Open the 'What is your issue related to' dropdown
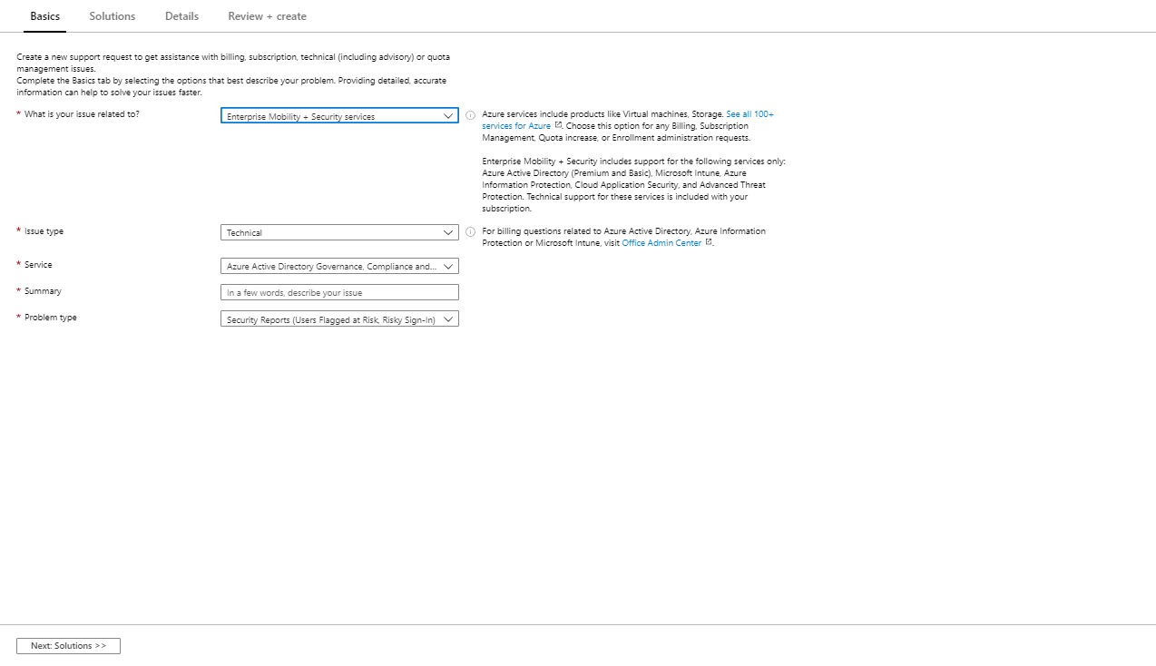Image resolution: width=1156 pixels, height=666 pixels. (x=338, y=116)
